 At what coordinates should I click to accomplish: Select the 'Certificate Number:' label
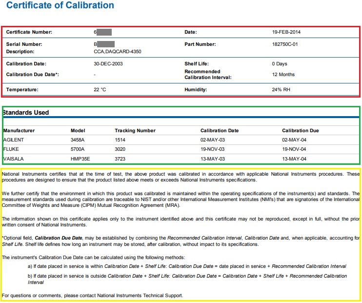click(29, 32)
